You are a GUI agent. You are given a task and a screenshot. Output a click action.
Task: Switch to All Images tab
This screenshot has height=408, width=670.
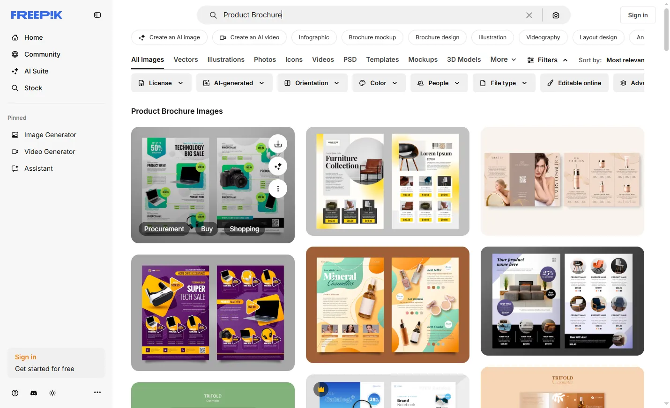click(148, 60)
